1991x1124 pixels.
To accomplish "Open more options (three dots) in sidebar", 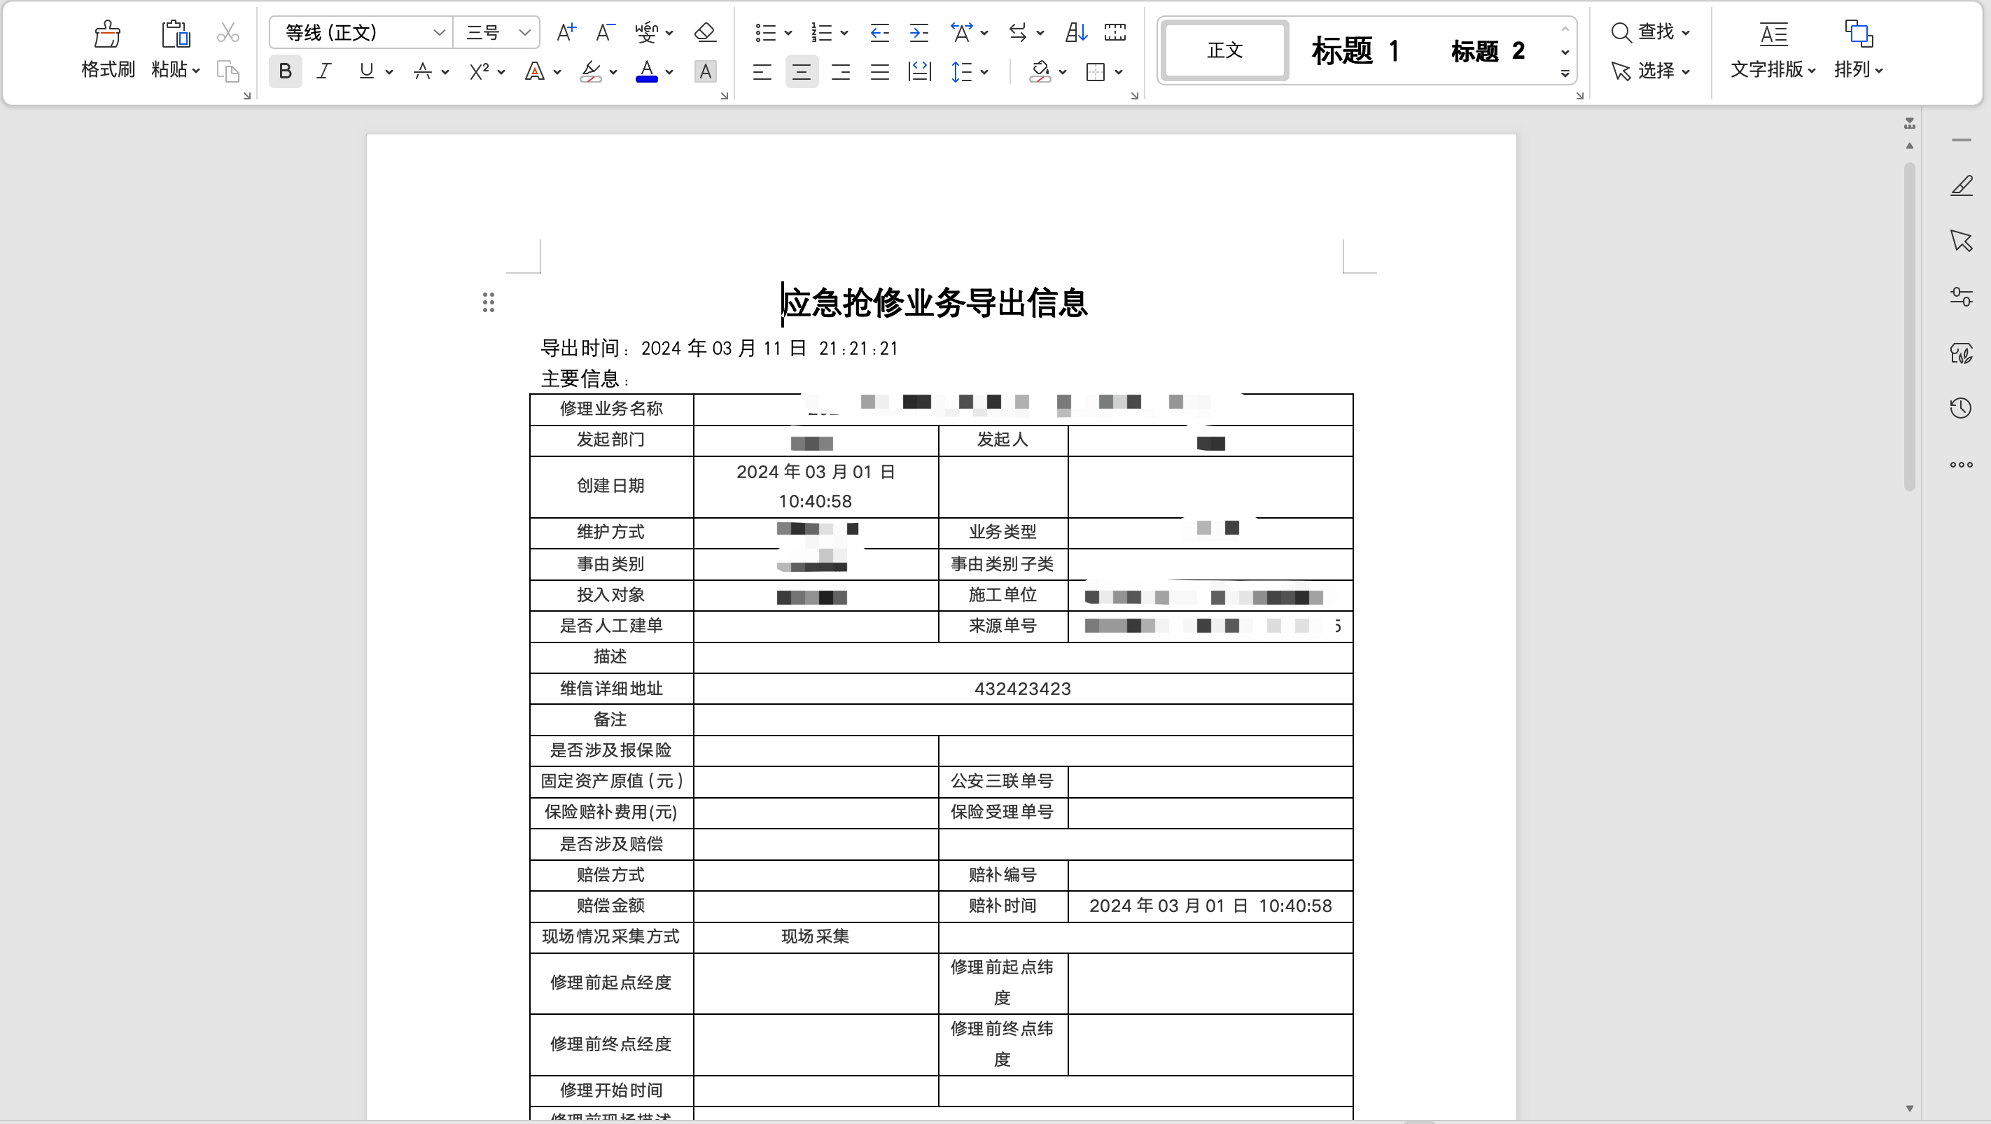I will (x=1962, y=465).
